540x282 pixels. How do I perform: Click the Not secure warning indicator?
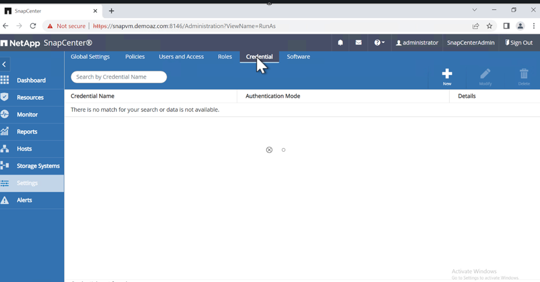point(66,26)
